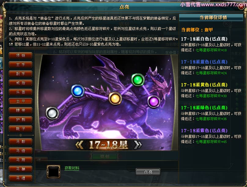Close the 点亮 window
The height and width of the screenshot is (187, 247).
point(242,7)
